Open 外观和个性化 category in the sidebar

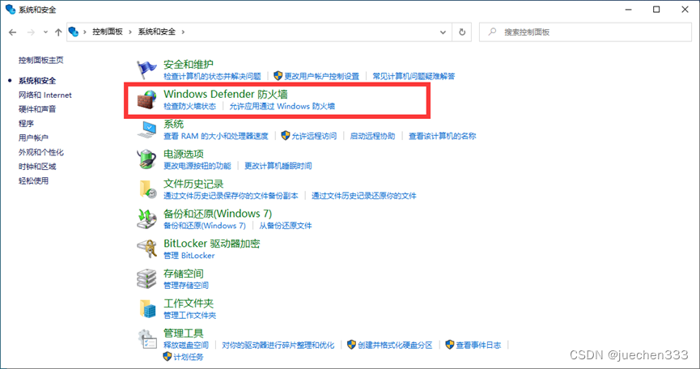pyautogui.click(x=40, y=152)
